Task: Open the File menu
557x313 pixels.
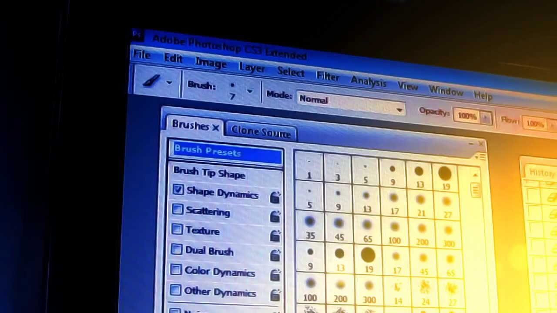Action: tap(141, 55)
